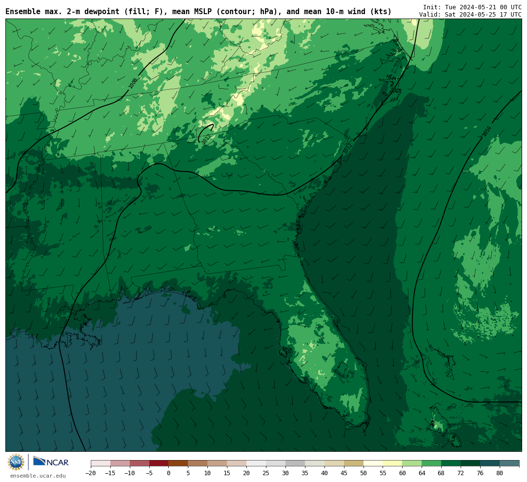Pick the beige swatch between 40 and 45
The height and width of the screenshot is (482, 527).
(334, 463)
